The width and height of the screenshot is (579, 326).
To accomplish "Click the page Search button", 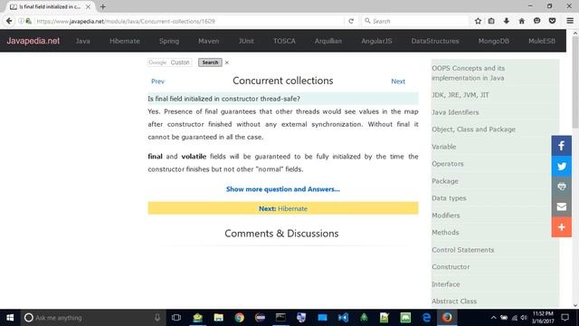I will point(210,62).
